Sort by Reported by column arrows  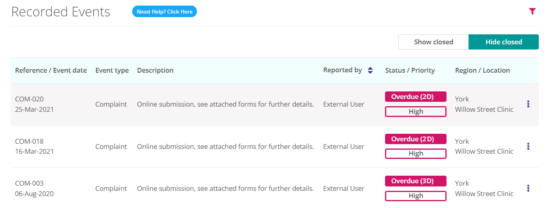(x=370, y=70)
